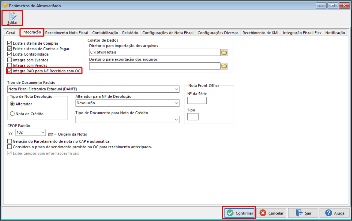Select the Alterador radio button
Screen dimensions: 352x221
click(12, 104)
